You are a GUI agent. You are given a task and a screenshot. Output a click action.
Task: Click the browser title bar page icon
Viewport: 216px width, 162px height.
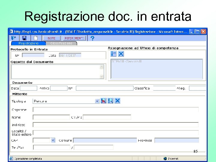pos(11,31)
